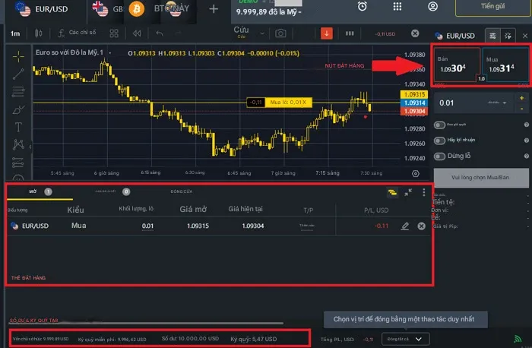Click the green connection status icon
Viewport: 532px width, 348px height.
coord(518,339)
